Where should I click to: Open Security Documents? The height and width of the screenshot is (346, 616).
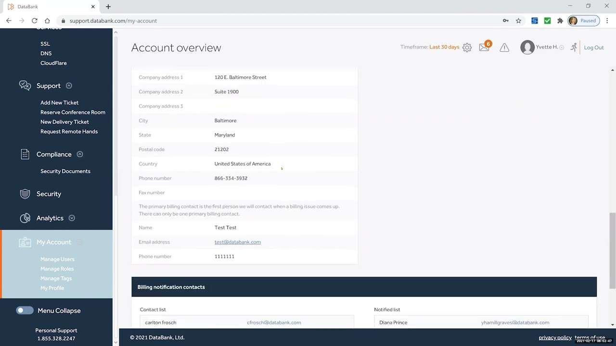pyautogui.click(x=65, y=171)
